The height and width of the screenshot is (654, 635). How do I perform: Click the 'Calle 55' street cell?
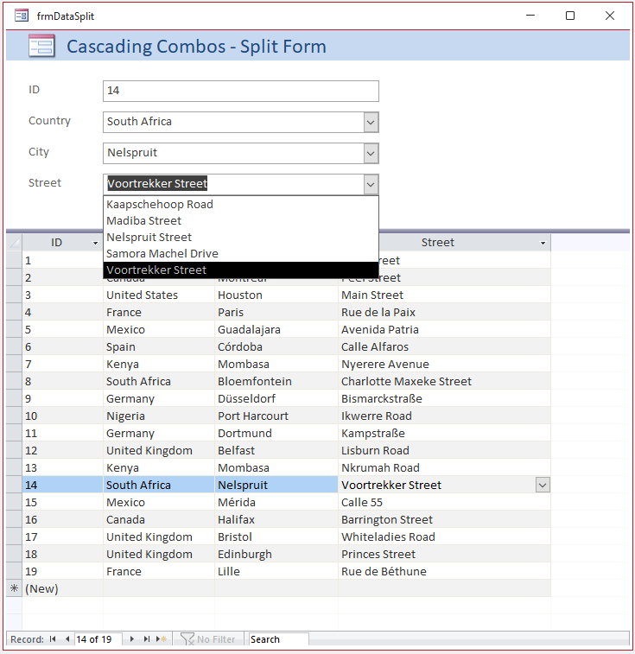(444, 503)
